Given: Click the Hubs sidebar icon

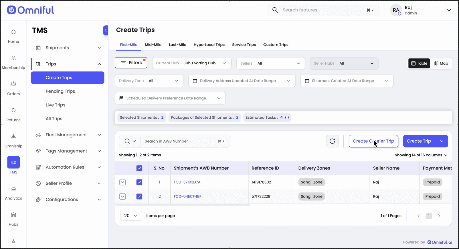Looking at the screenshot, I should (13, 219).
